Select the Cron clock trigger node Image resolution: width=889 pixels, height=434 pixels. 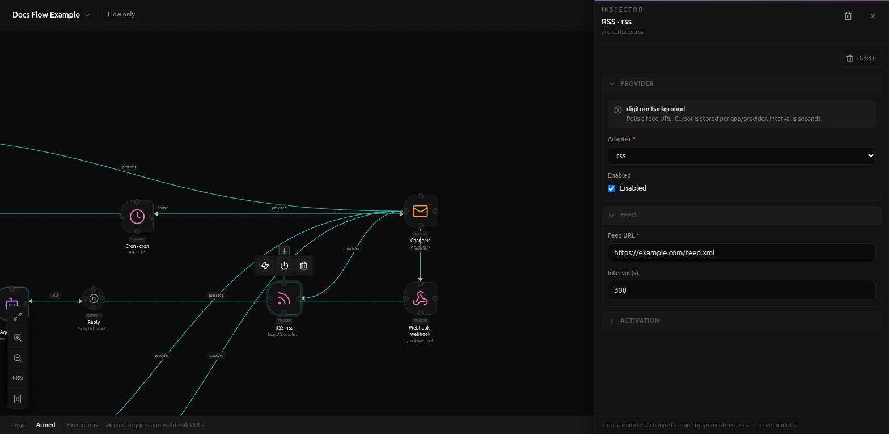tap(137, 216)
